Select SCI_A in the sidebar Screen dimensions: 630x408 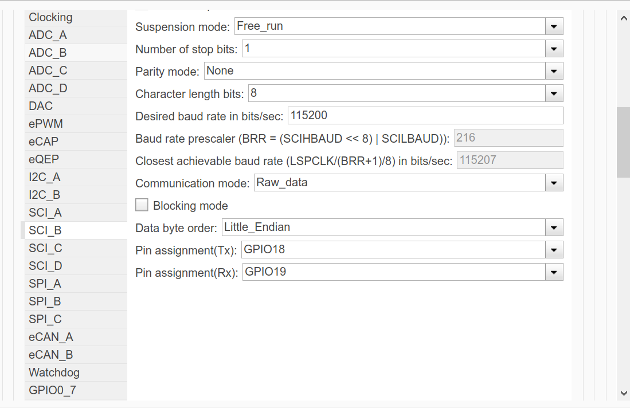pos(45,213)
